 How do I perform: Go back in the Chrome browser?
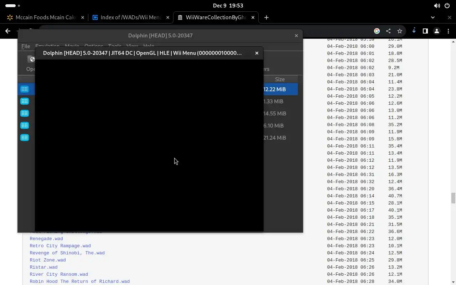[x=8, y=31]
